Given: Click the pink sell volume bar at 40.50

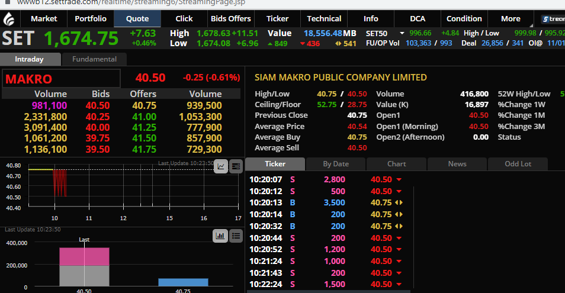Looking at the screenshot, I should click(84, 256).
